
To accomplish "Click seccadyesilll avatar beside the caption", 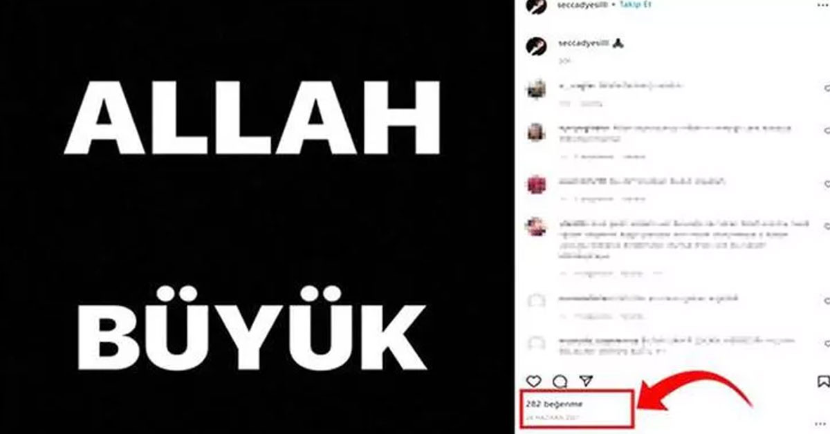I will coord(535,46).
